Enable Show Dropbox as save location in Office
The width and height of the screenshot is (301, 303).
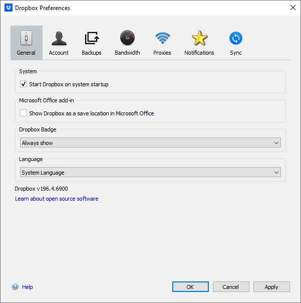tap(24, 113)
